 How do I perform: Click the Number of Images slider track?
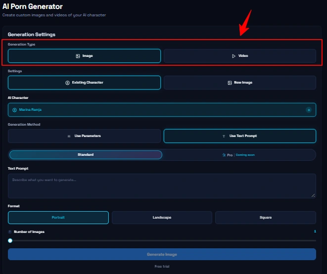point(162,241)
